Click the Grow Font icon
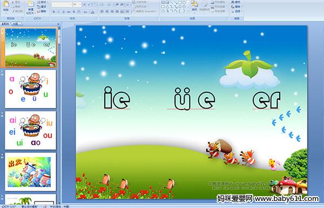 85,4
